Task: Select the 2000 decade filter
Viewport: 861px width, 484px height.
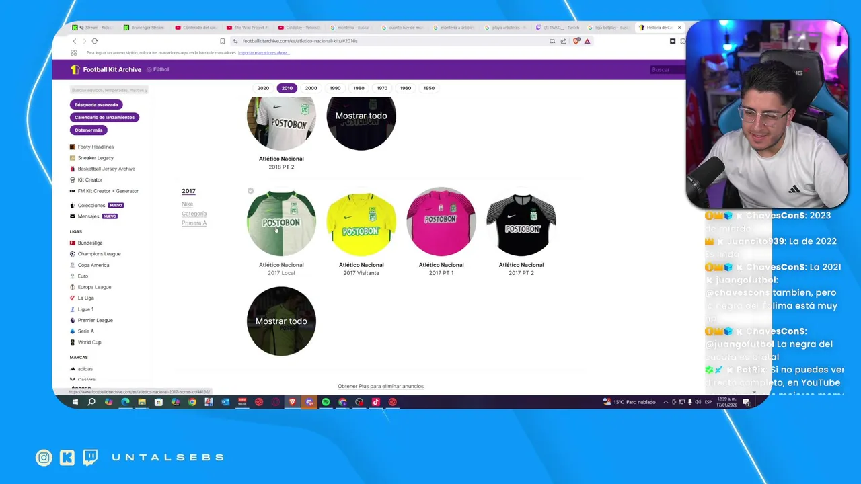Action: click(x=311, y=88)
